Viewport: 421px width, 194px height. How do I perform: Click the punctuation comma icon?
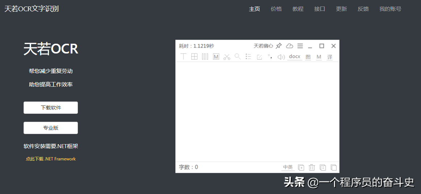pyautogui.click(x=270, y=56)
